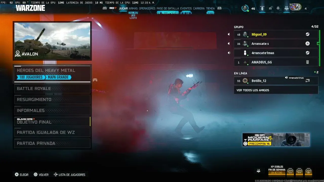The width and height of the screenshot is (324, 182).
Task: Click the player profile emblem in the top bar
Action: coord(245,8)
